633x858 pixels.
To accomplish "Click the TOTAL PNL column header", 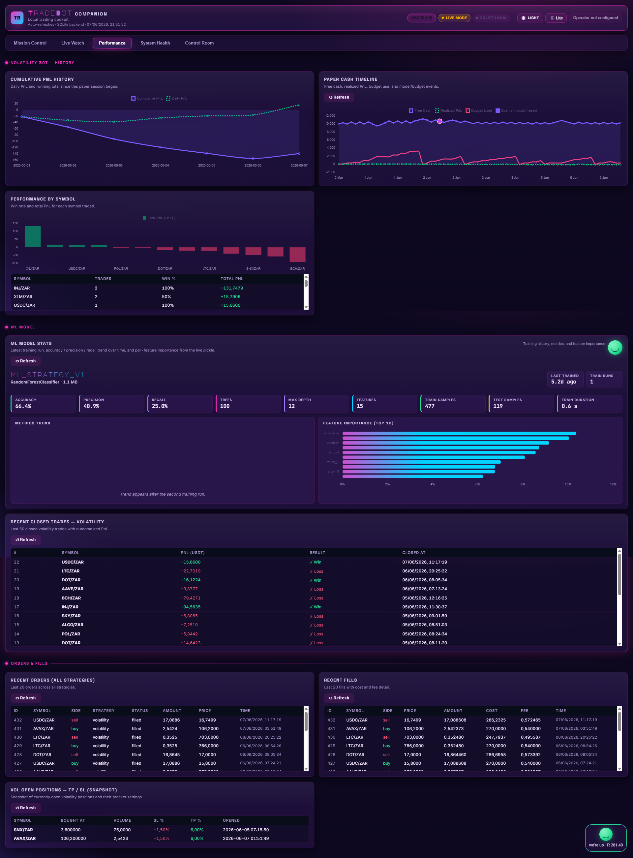I will [232, 279].
